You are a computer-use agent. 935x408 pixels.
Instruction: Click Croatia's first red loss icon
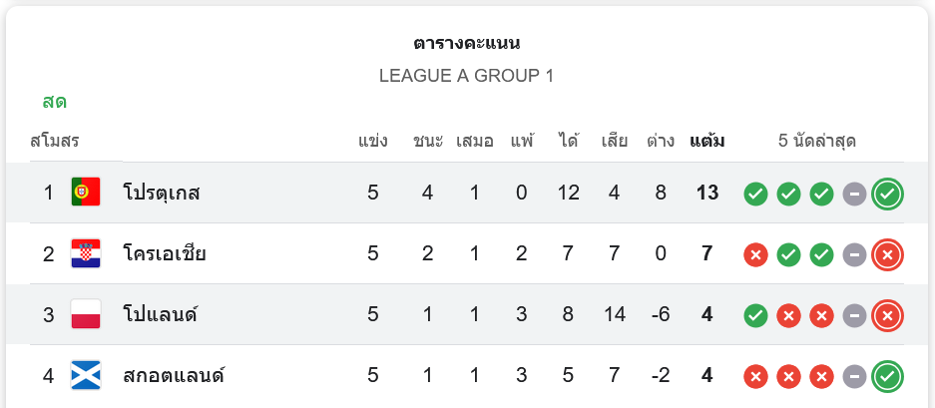tap(755, 254)
